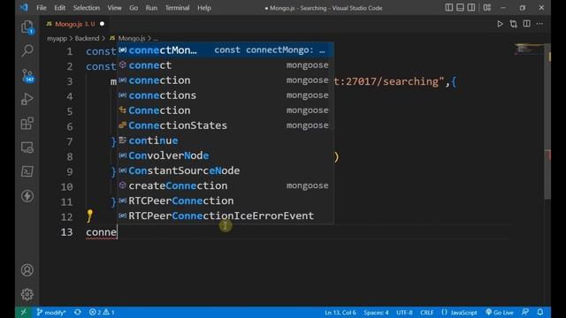Toggle primary side bar layout icon

coord(448,8)
